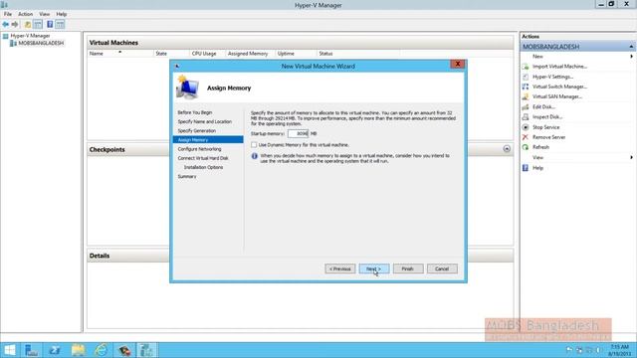The height and width of the screenshot is (358, 637).
Task: Open Internet Explorer from the taskbar
Action: (102, 350)
